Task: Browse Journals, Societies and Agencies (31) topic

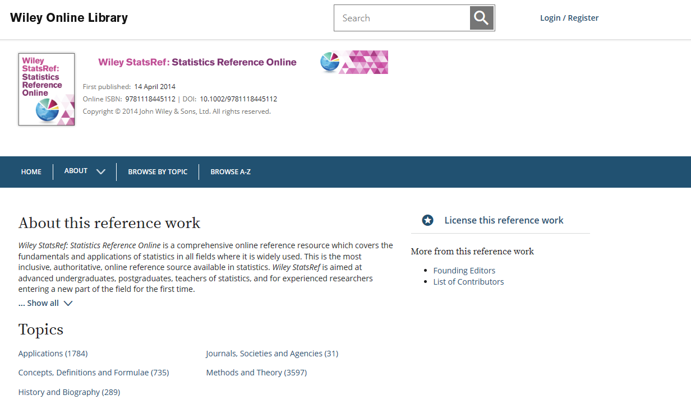Action: pyautogui.click(x=272, y=354)
